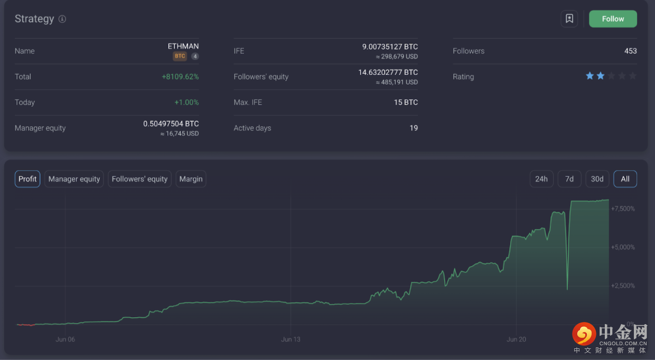Switch to the Manager equity tab
Image resolution: width=655 pixels, height=360 pixels.
click(74, 179)
